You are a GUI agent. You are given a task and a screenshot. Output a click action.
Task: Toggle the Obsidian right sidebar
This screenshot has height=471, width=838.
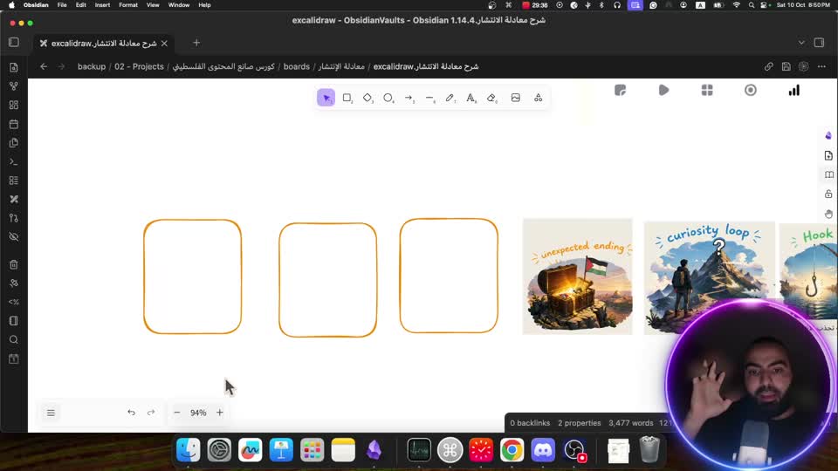click(x=819, y=43)
